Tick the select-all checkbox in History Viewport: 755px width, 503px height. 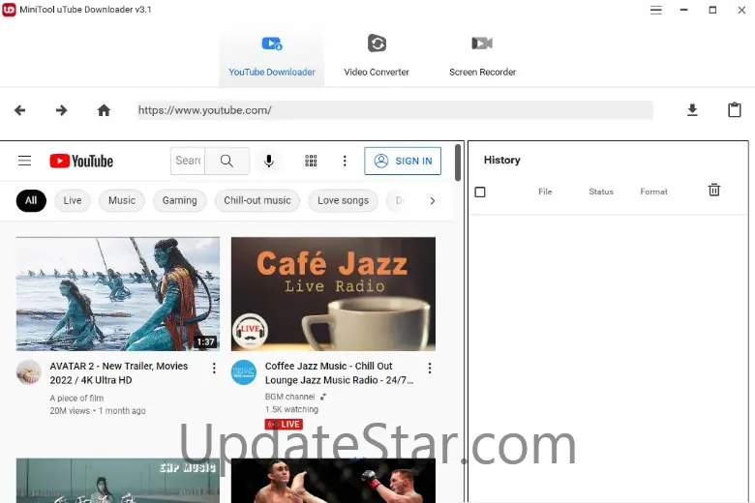[480, 192]
